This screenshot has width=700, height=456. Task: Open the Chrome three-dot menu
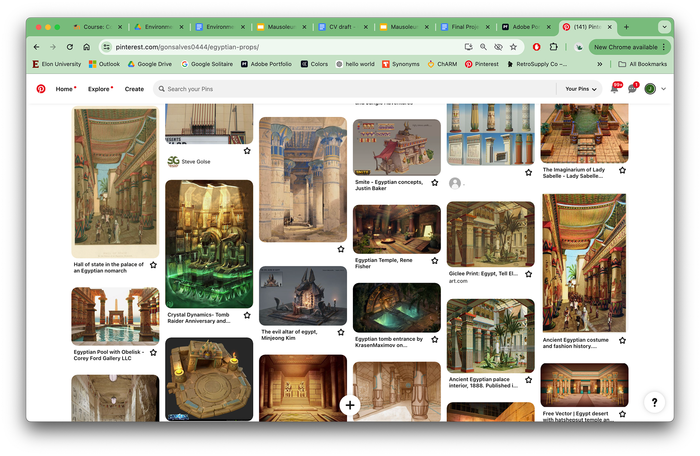[664, 47]
